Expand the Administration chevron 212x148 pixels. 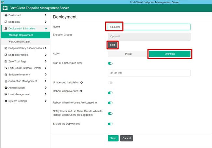(x=46, y=88)
